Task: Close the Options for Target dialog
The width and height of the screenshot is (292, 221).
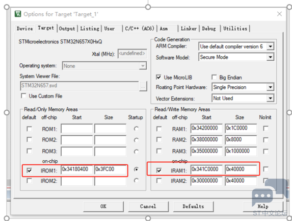Action: pyautogui.click(x=279, y=14)
